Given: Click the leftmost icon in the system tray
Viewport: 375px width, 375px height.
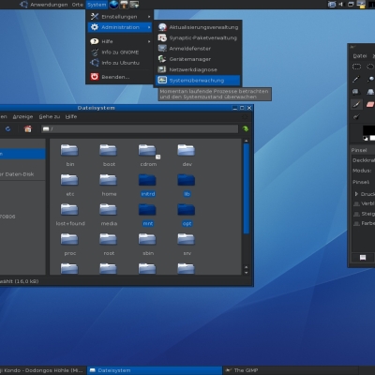Looking at the screenshot, I should tap(332, 5).
